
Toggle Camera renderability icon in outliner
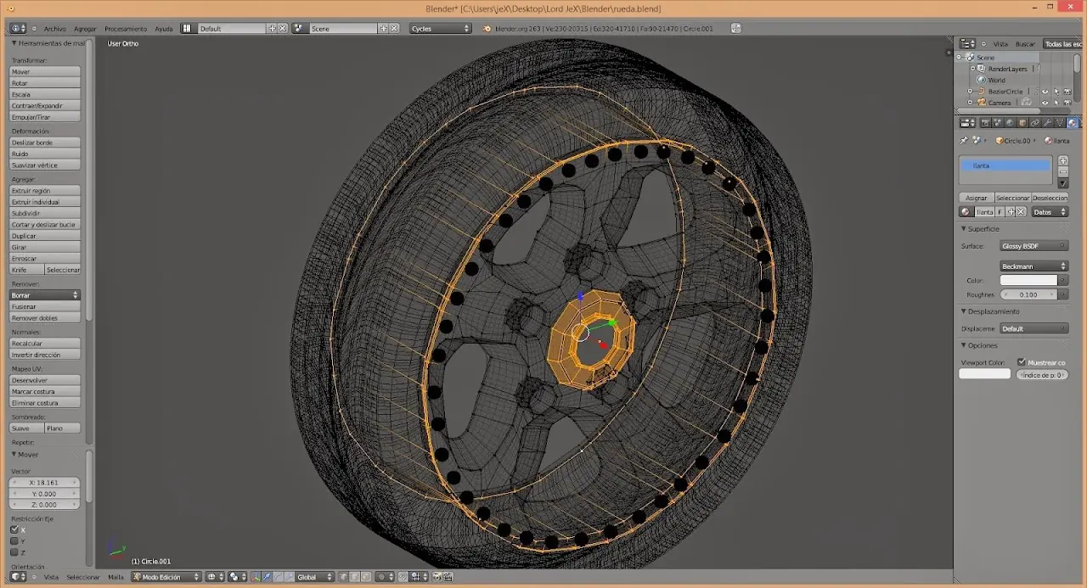tap(1067, 103)
